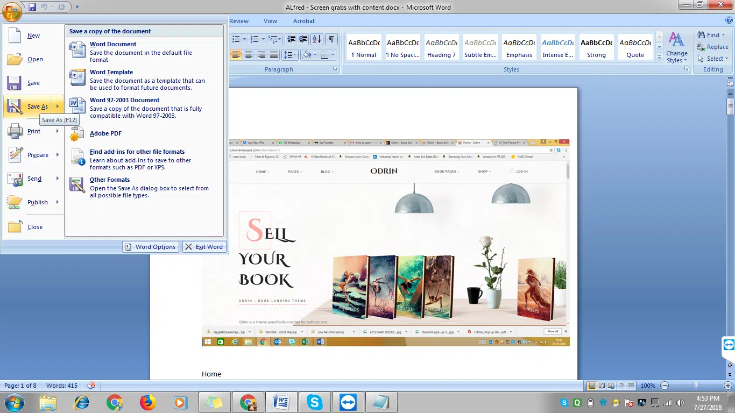Open the shading color dropdown
The width and height of the screenshot is (735, 413).
315,54
